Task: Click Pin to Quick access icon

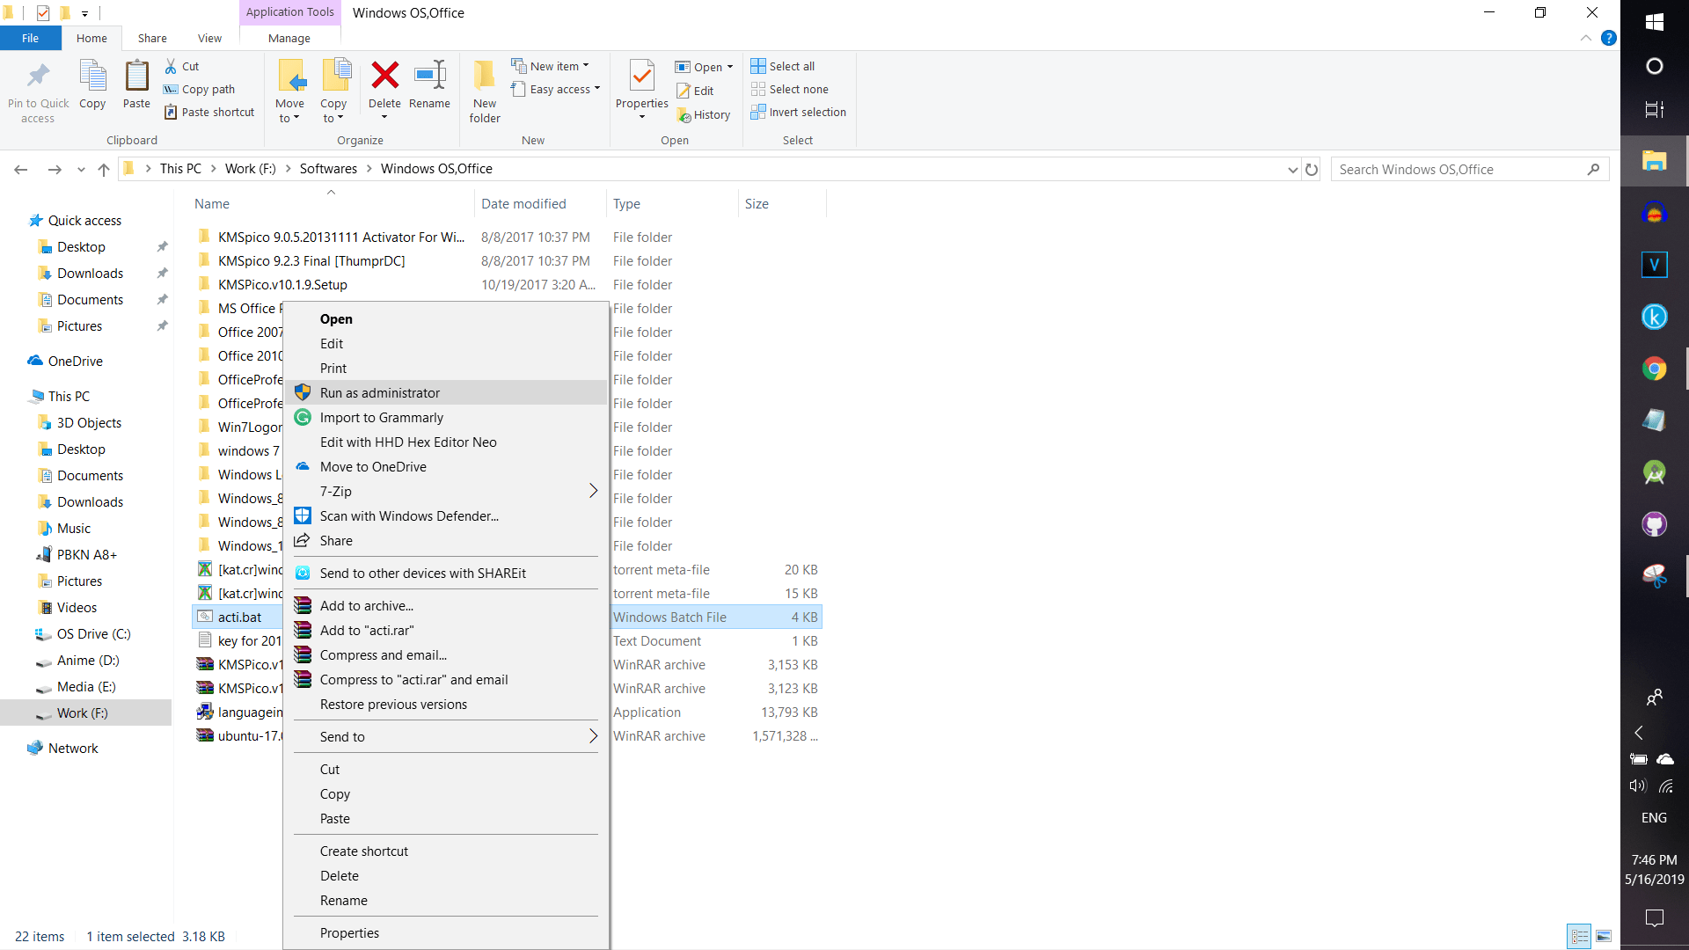Action: pyautogui.click(x=38, y=77)
